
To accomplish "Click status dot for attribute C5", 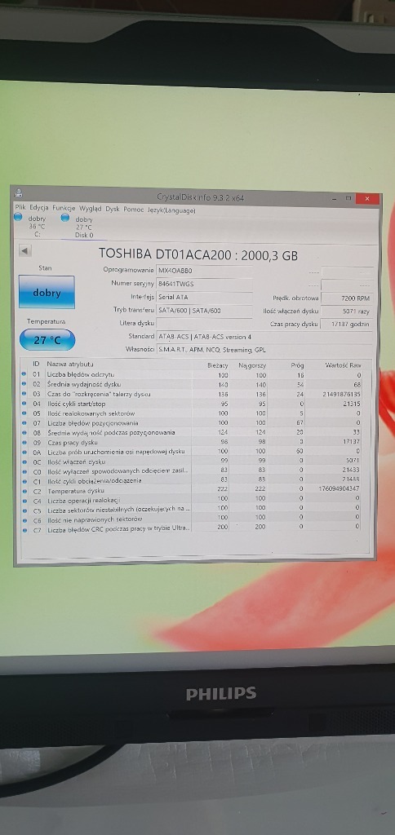I will (24, 510).
